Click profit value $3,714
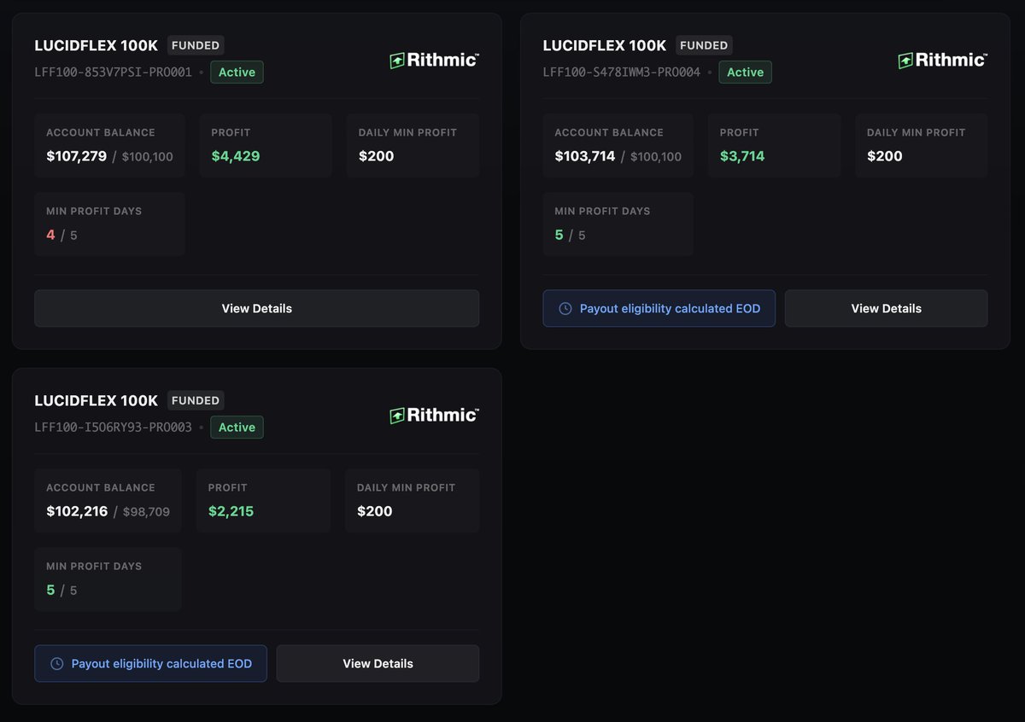This screenshot has width=1025, height=722. (742, 156)
